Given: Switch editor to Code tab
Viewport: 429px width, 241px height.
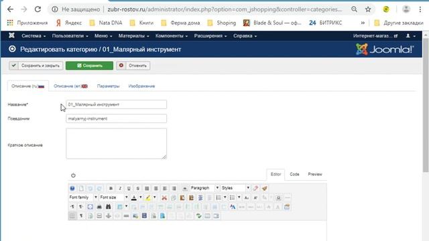Looking at the screenshot, I should pos(294,174).
